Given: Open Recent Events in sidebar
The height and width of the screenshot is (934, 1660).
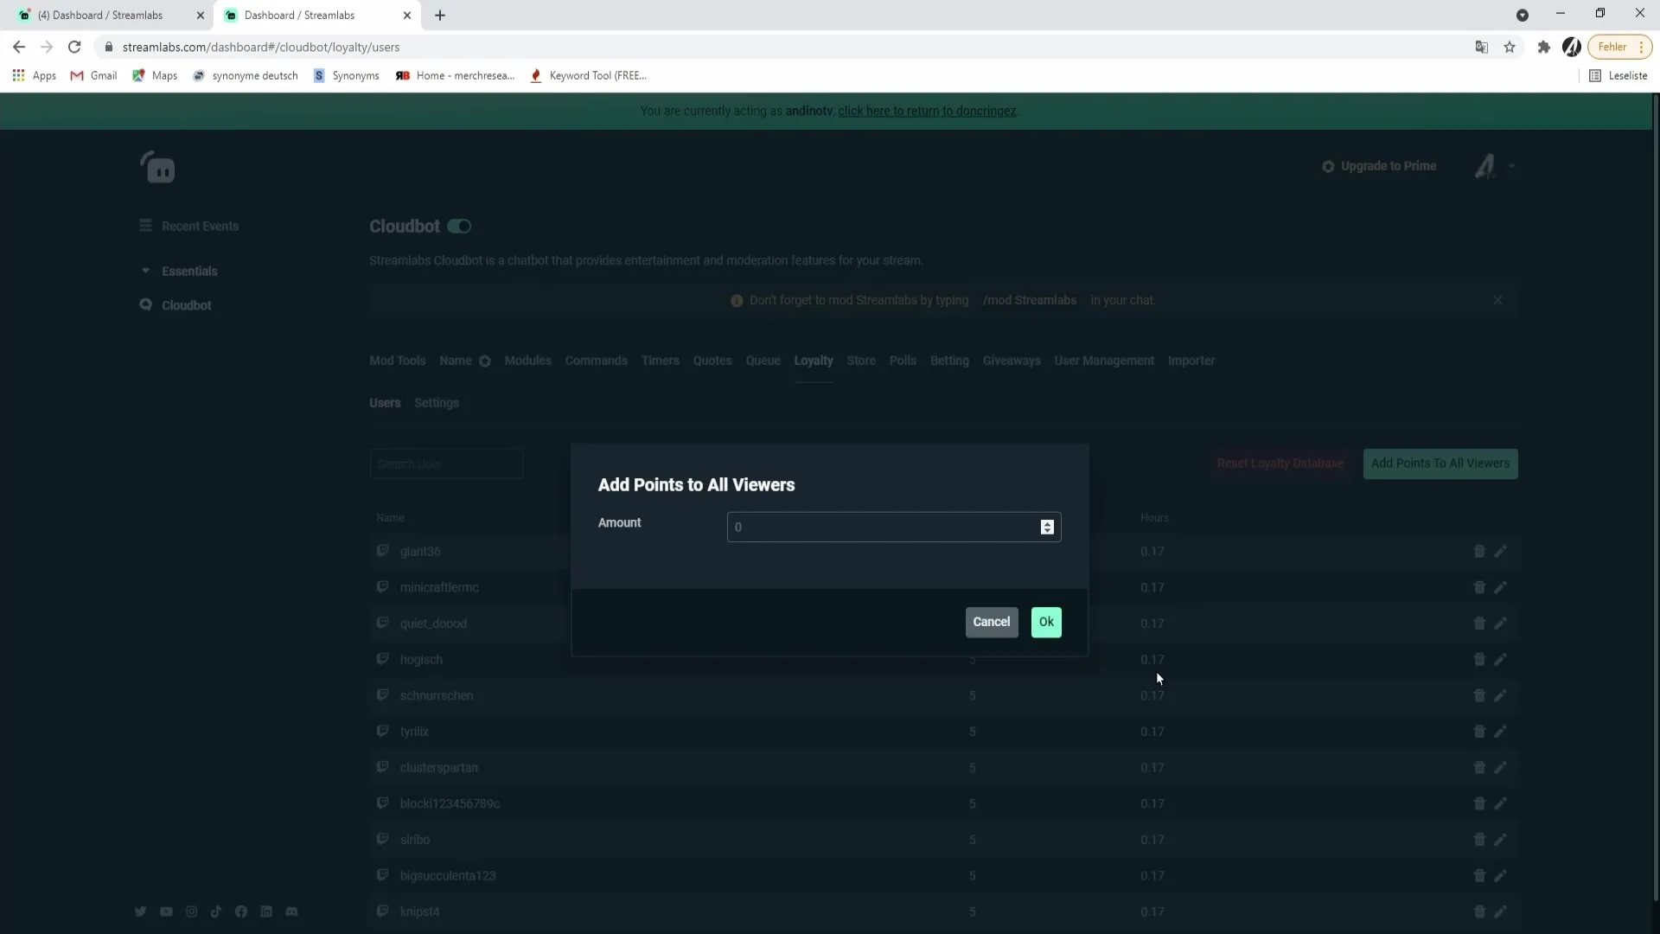Looking at the screenshot, I should 189,226.
